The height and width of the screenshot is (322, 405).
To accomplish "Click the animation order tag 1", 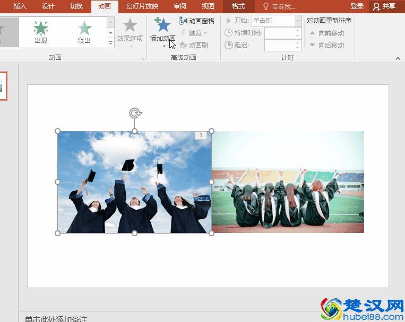I will click(201, 135).
